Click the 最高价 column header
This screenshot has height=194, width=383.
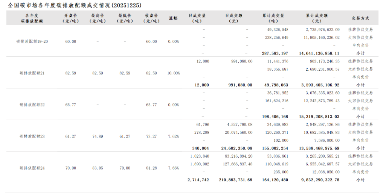click(x=98, y=18)
